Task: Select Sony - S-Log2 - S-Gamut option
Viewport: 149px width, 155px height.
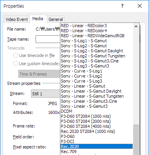Action: click(x=96, y=46)
